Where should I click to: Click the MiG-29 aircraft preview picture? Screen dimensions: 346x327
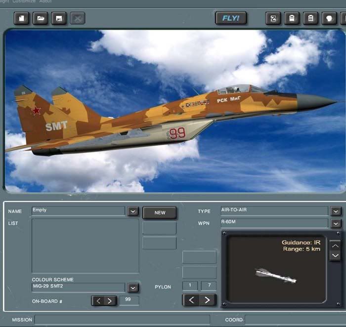pos(175,111)
